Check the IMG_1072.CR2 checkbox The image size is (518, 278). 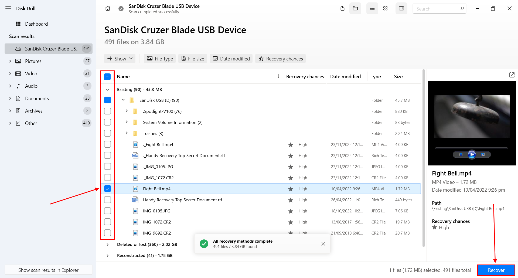[x=107, y=222]
